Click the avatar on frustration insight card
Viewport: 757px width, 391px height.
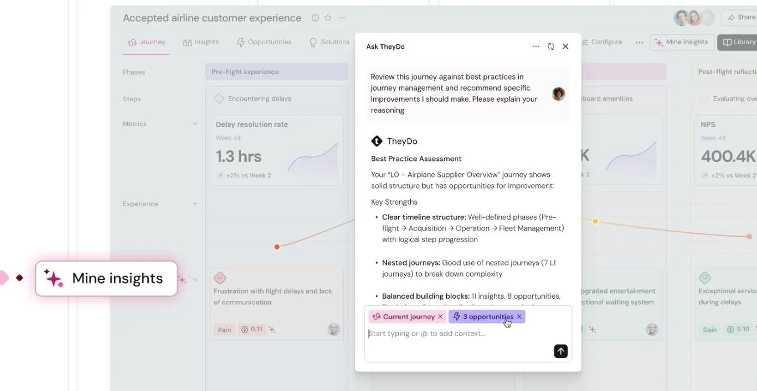[x=333, y=330]
